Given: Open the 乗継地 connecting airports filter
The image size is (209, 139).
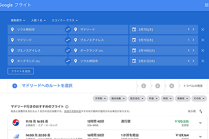Looking at the screenshot, I should click(x=183, y=98).
